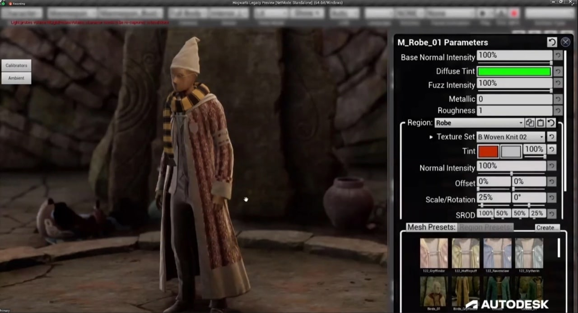Switch to the Mesh Presets tab

pos(431,227)
